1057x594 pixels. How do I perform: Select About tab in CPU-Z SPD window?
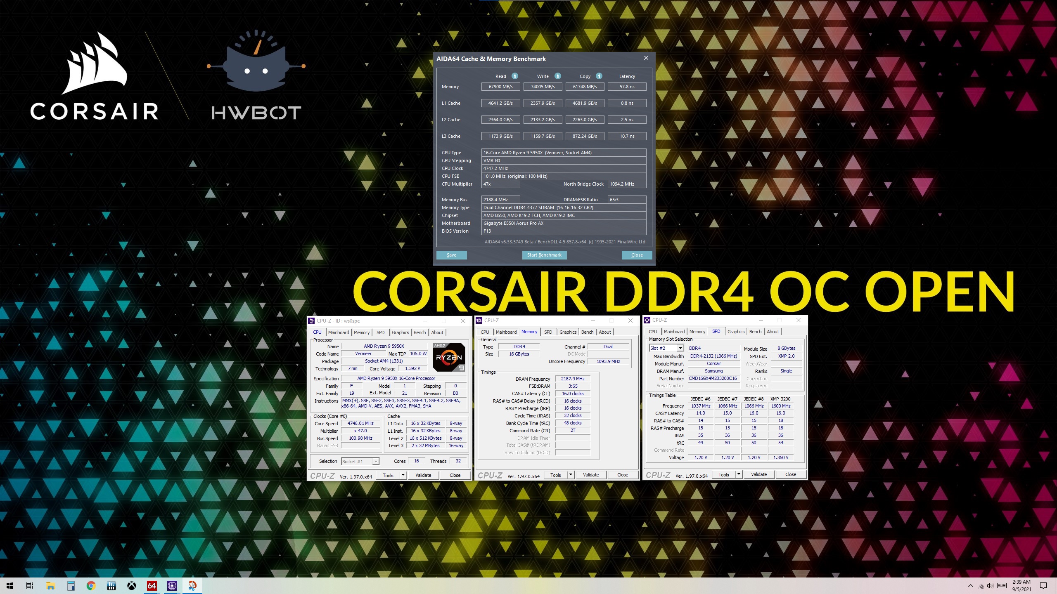click(x=773, y=332)
